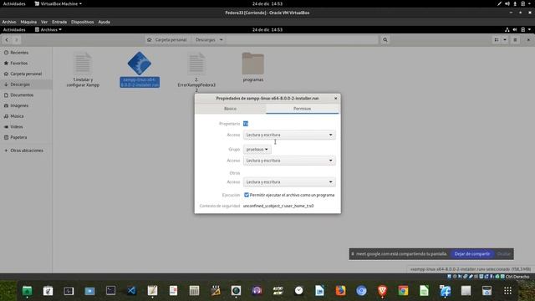This screenshot has height=301, width=535.
Task: Click the guest network icon in Fedora top bar
Action: tap(507, 30)
